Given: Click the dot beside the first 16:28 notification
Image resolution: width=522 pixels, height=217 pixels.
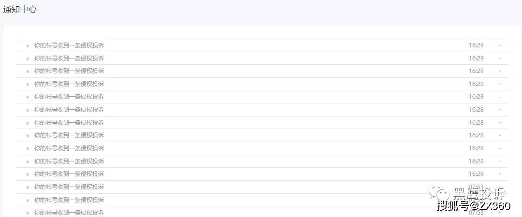Looking at the screenshot, I should click(28, 85).
